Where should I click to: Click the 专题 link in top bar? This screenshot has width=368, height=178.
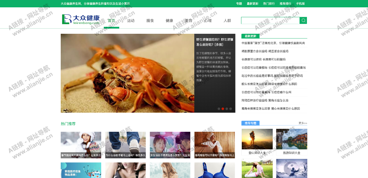pyautogui.click(x=239, y=4)
